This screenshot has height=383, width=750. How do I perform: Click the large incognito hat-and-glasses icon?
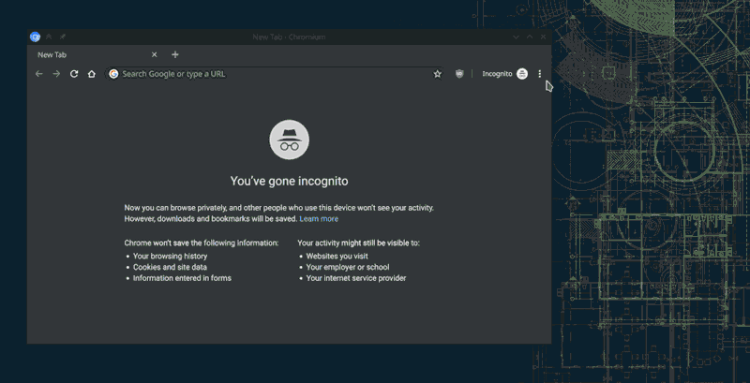(x=290, y=140)
